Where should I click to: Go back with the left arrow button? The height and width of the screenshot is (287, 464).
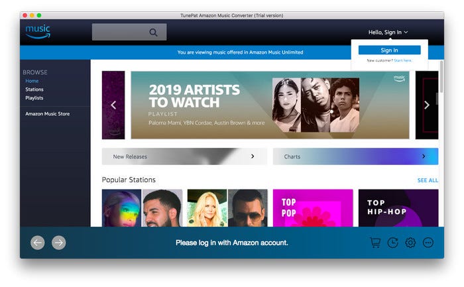pos(38,243)
